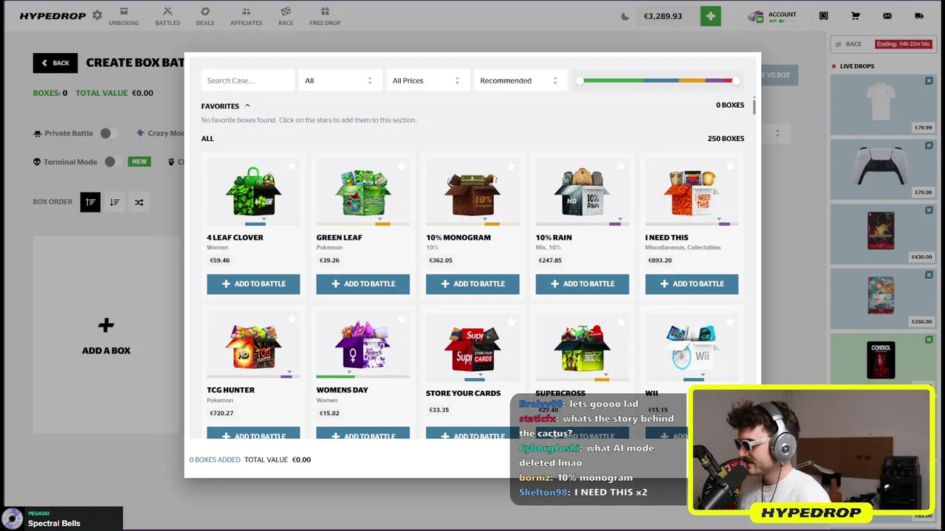
Task: Open the mail envelope icon
Action: (x=887, y=15)
